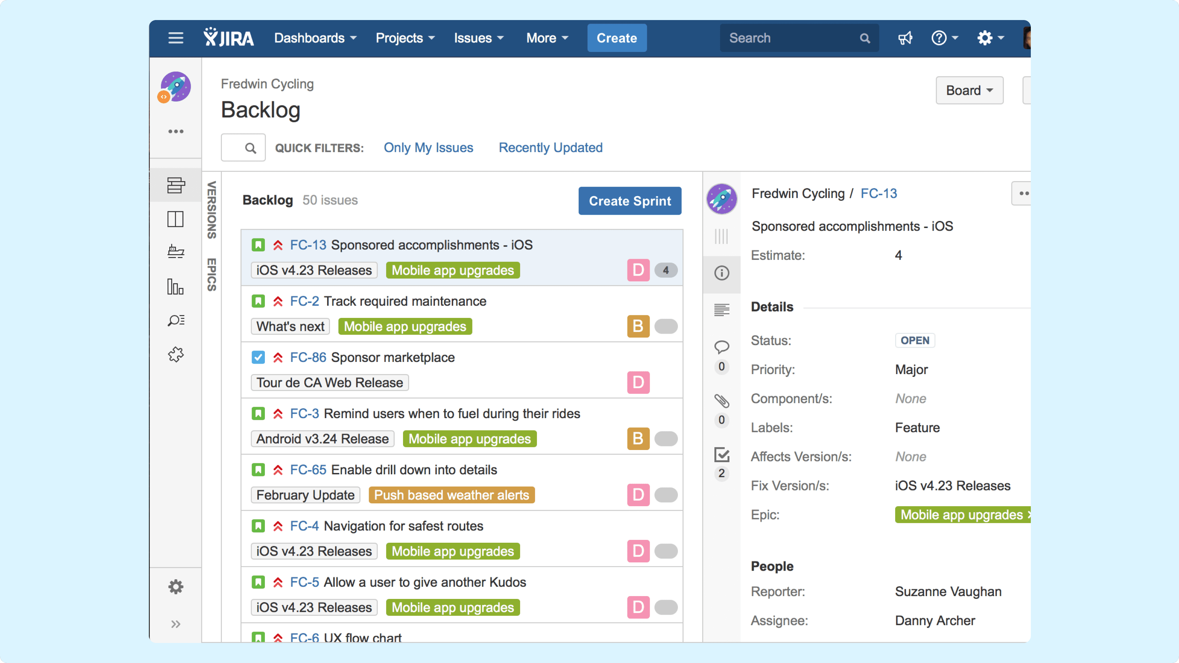Click the backlog search box

(243, 147)
